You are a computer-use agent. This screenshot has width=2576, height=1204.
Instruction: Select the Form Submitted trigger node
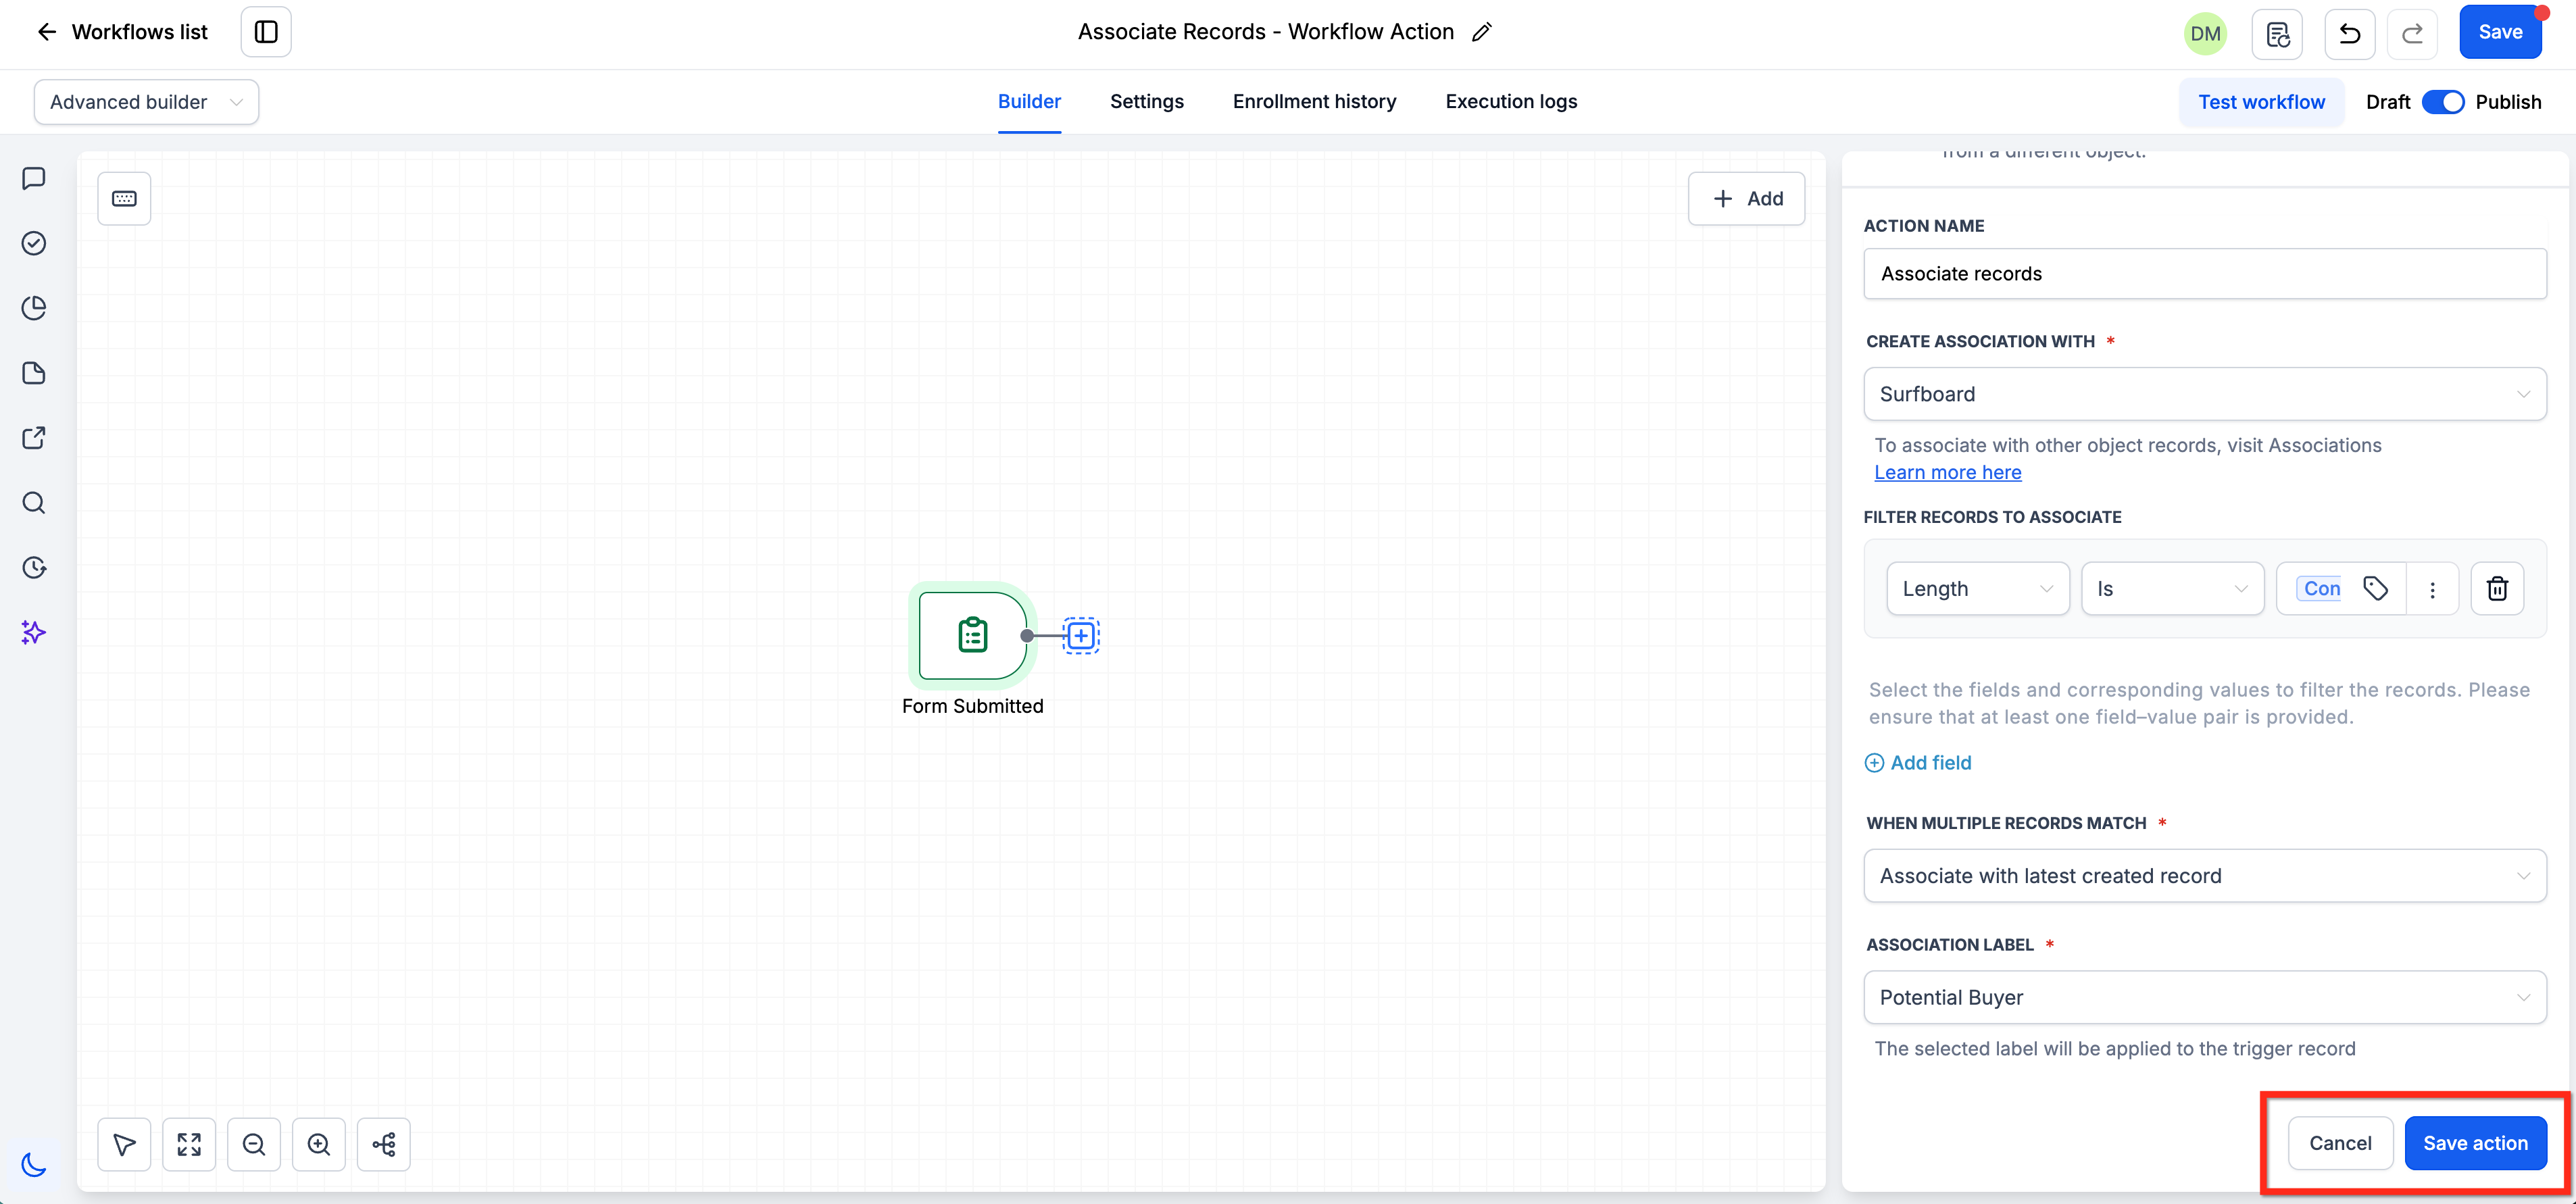tap(972, 635)
